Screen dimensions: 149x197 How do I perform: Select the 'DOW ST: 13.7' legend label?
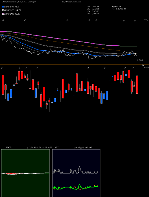pos(12,7)
